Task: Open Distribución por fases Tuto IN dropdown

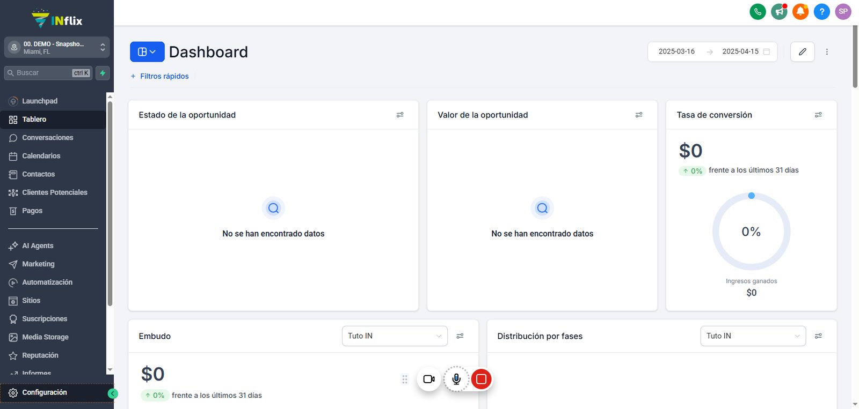Action: tap(753, 336)
